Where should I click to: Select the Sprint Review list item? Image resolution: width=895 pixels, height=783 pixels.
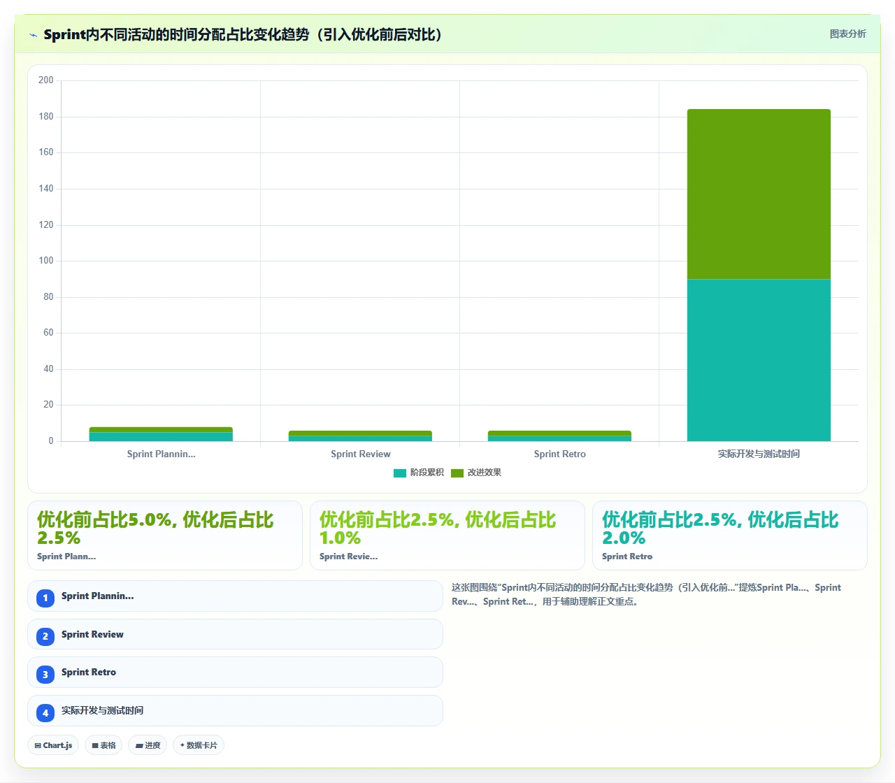pyautogui.click(x=235, y=634)
